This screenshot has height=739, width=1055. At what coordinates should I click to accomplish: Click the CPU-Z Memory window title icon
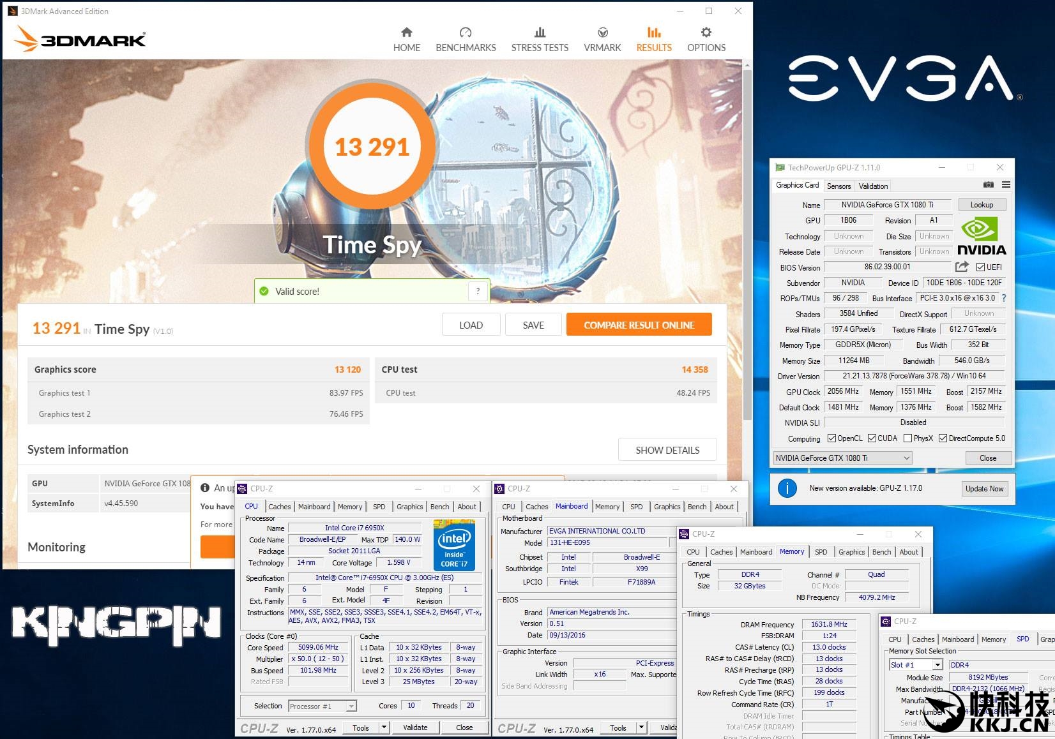684,534
